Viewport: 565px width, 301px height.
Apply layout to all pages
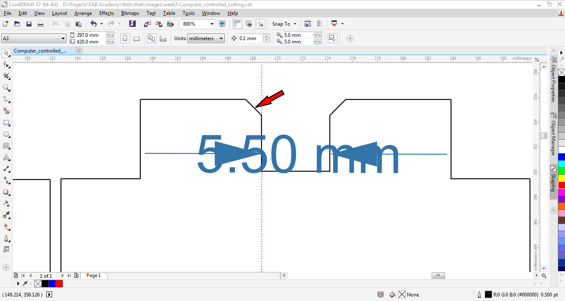coord(151,39)
